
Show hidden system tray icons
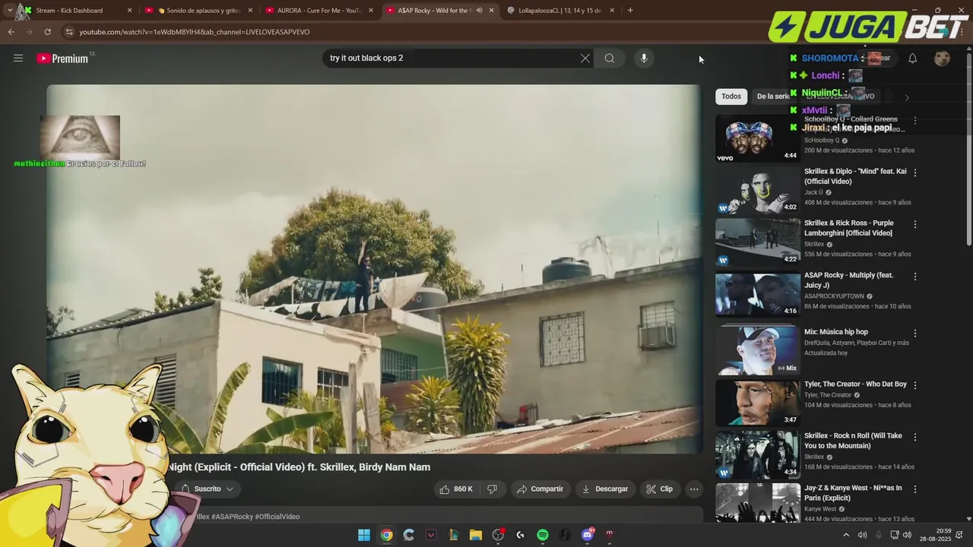[x=846, y=535]
